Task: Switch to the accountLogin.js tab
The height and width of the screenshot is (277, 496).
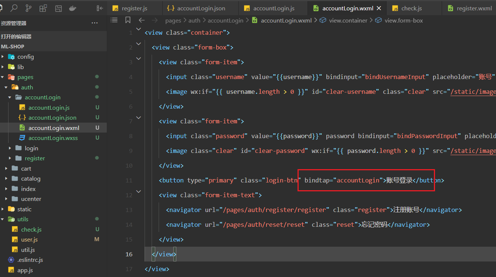Action: (x=273, y=8)
